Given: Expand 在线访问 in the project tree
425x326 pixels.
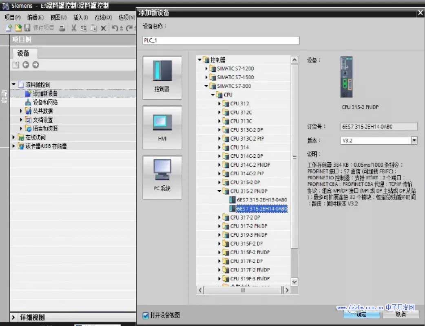Looking at the screenshot, I should click(x=13, y=137).
